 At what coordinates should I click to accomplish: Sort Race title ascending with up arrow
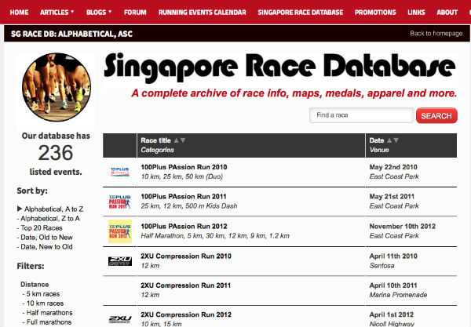pos(176,140)
